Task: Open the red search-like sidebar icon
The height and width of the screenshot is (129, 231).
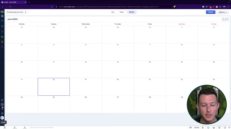Action: coord(2,47)
